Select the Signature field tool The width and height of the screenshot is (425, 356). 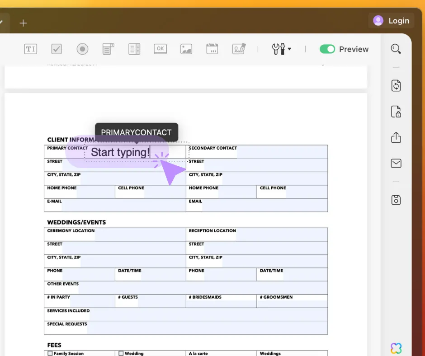(x=237, y=49)
